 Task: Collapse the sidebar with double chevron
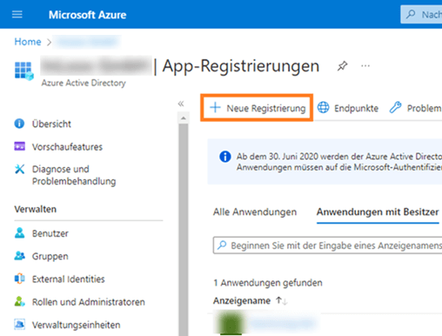click(181, 104)
